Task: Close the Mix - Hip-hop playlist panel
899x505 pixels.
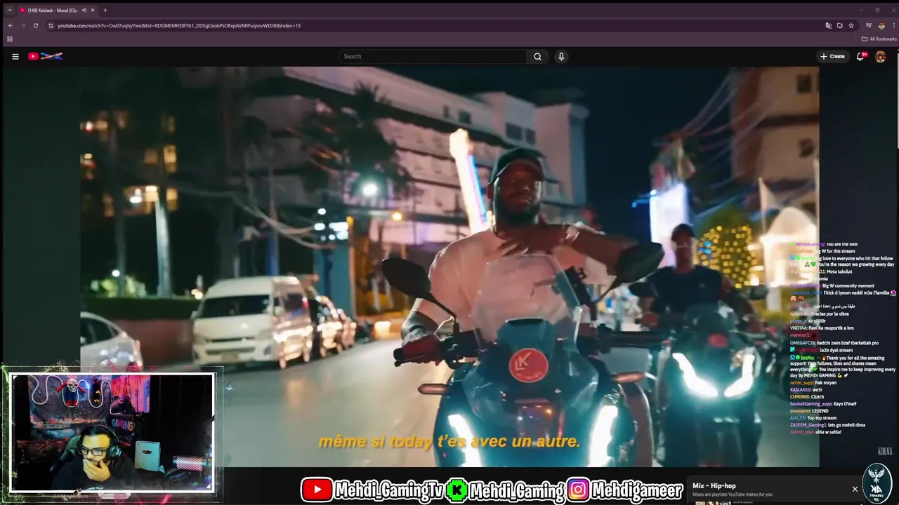Action: tap(855, 489)
